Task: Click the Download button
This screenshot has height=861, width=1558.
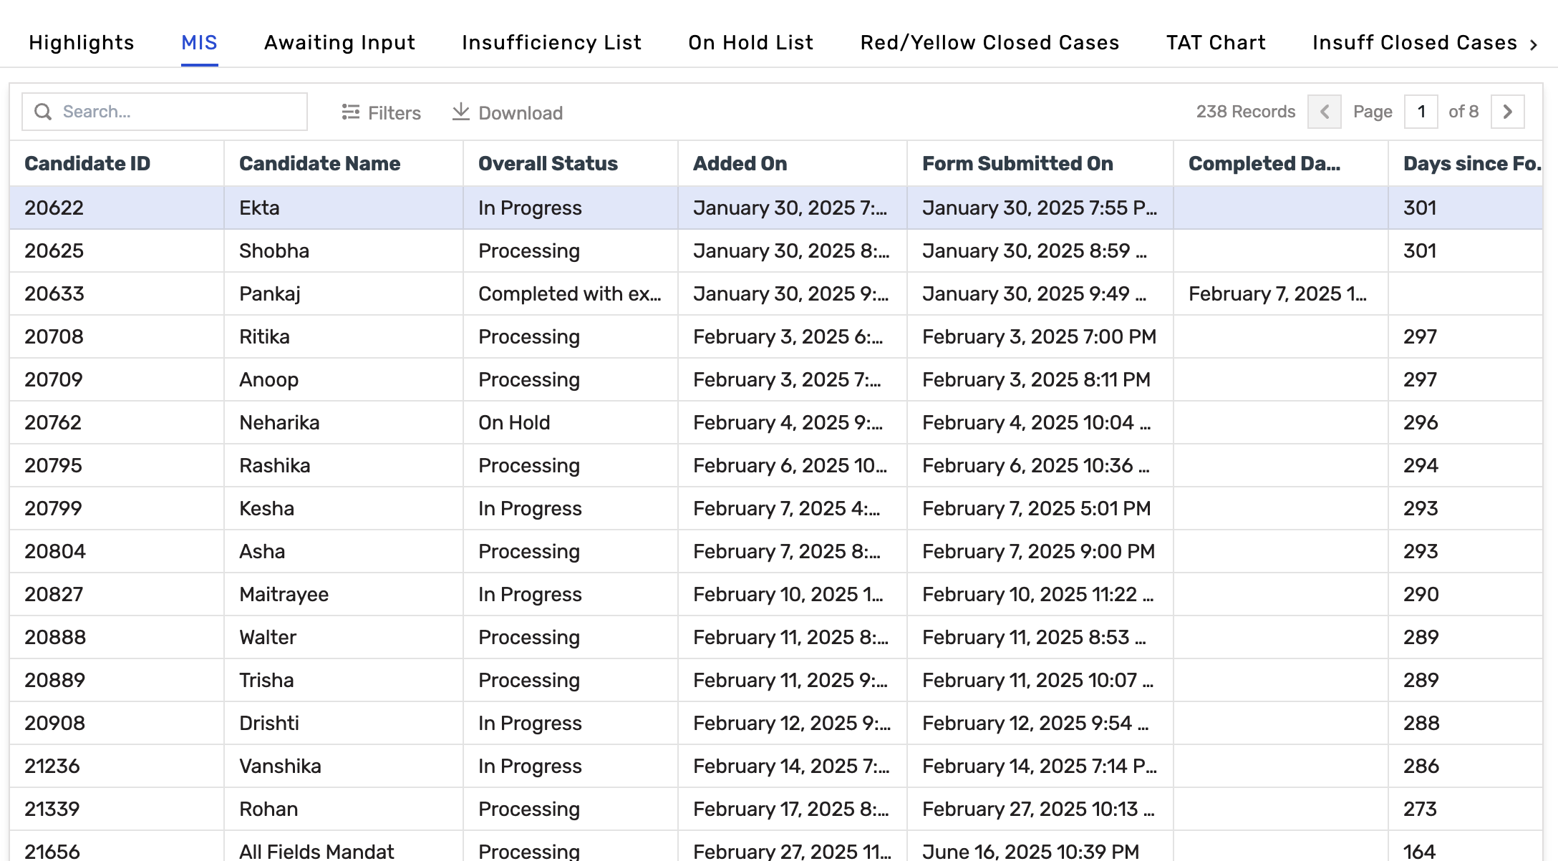Action: point(508,112)
